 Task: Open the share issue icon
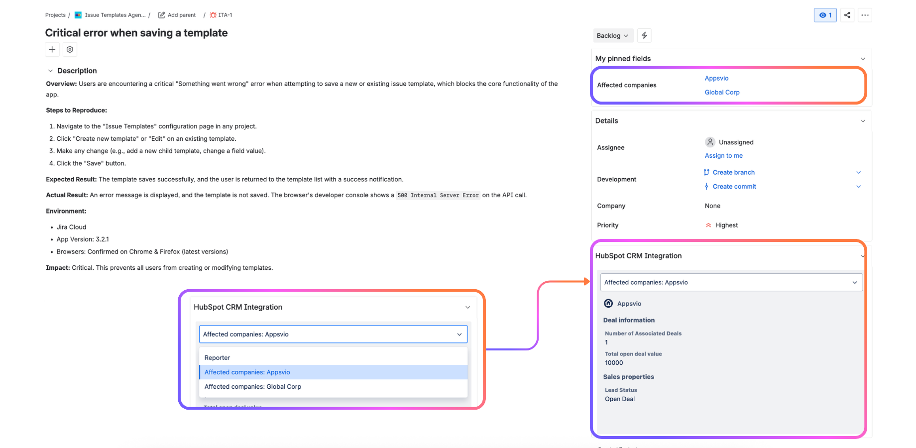click(x=847, y=15)
